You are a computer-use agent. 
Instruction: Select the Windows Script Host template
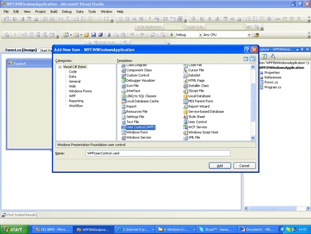(x=201, y=132)
